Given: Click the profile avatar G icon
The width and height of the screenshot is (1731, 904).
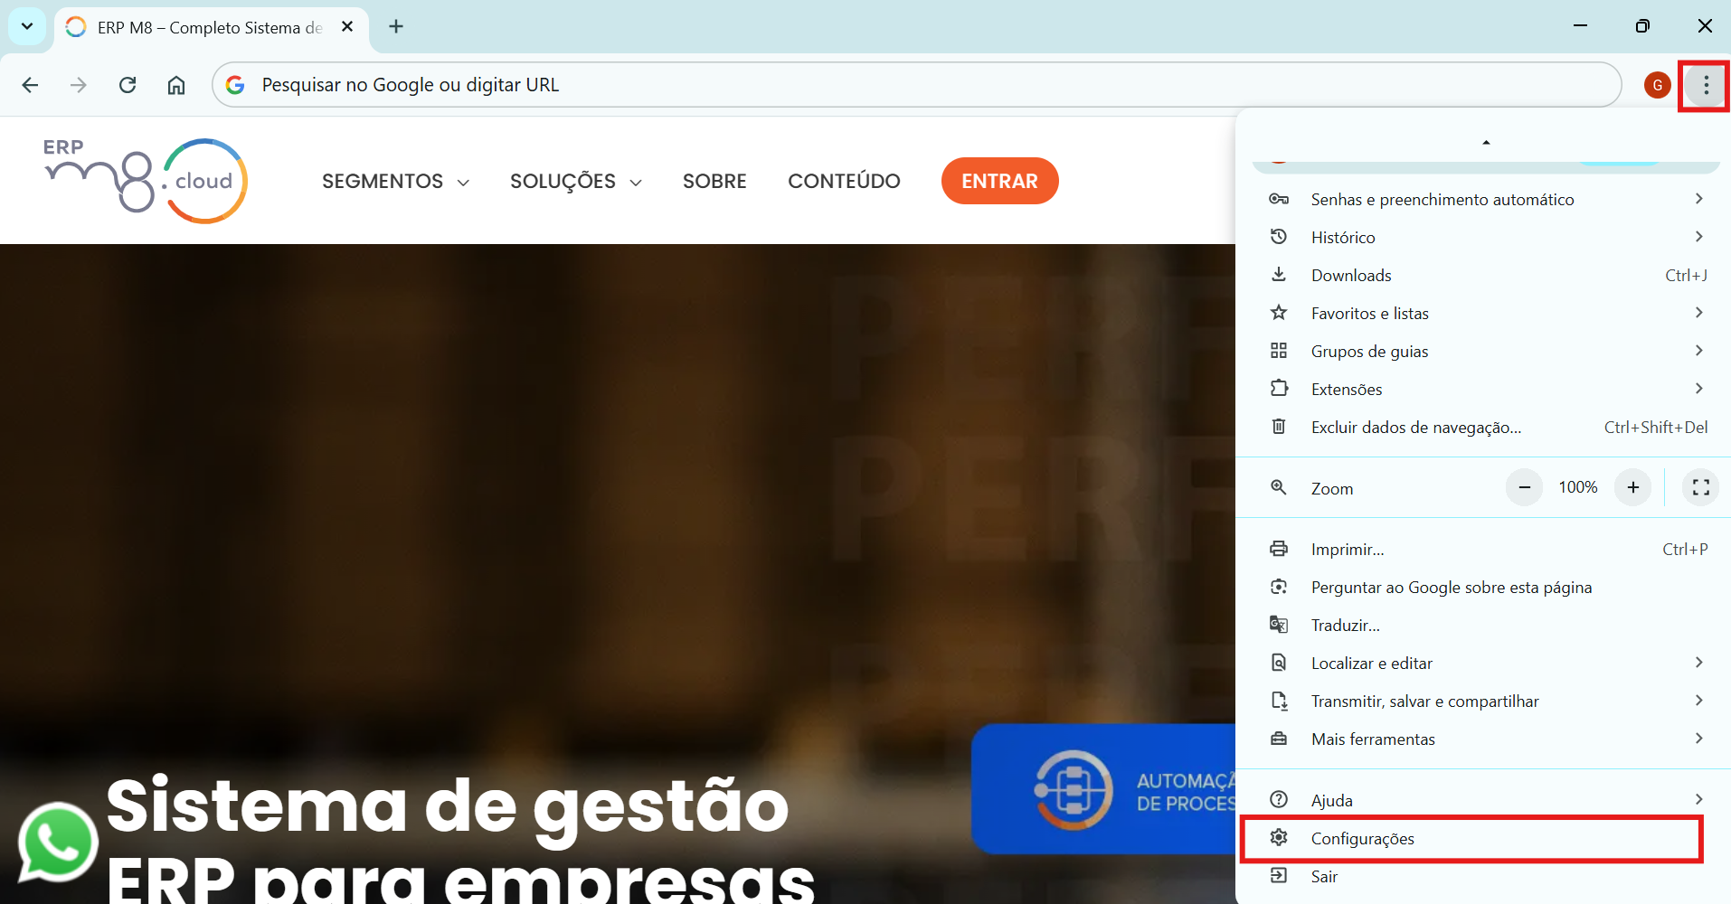Looking at the screenshot, I should (x=1657, y=85).
